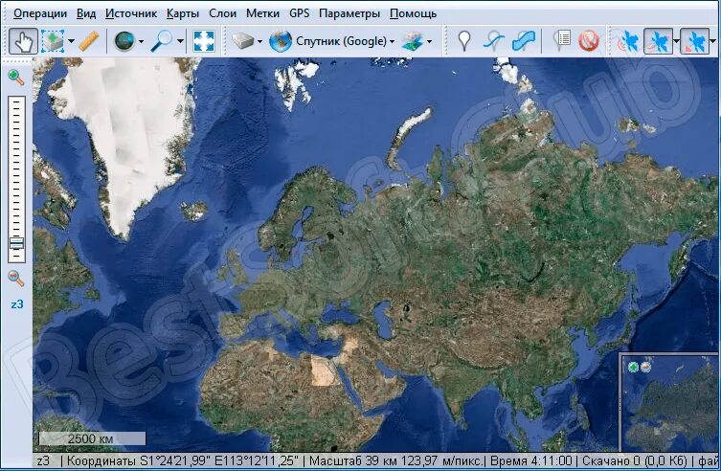This screenshot has height=471, width=721.
Task: Click the zoom in green magnifier
Action: [x=16, y=78]
